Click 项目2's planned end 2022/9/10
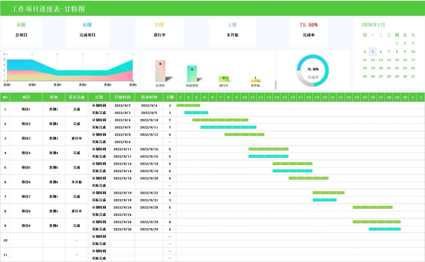Image resolution: width=425 pixels, height=262 pixels. pos(149,120)
